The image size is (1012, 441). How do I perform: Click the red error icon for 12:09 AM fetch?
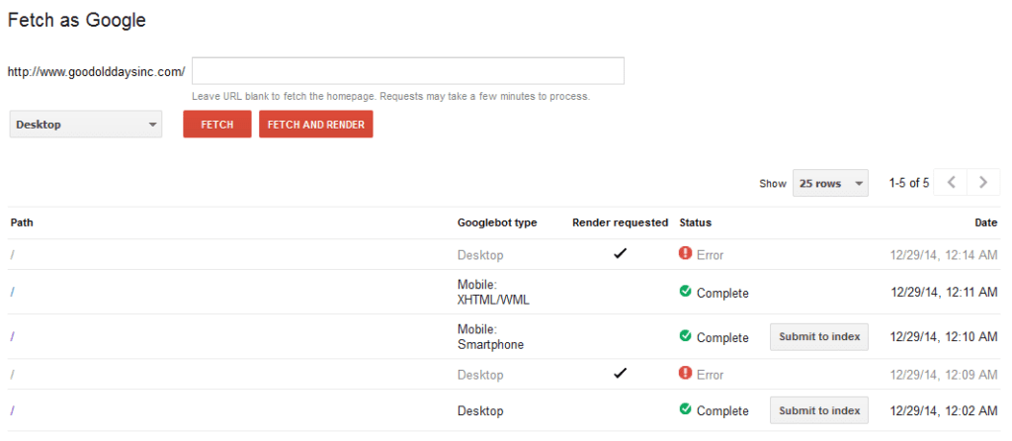(686, 373)
